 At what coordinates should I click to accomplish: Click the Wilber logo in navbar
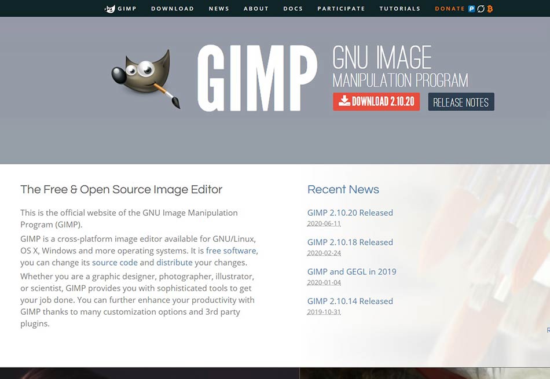click(110, 9)
